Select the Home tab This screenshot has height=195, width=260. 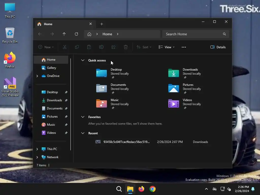tap(65, 24)
